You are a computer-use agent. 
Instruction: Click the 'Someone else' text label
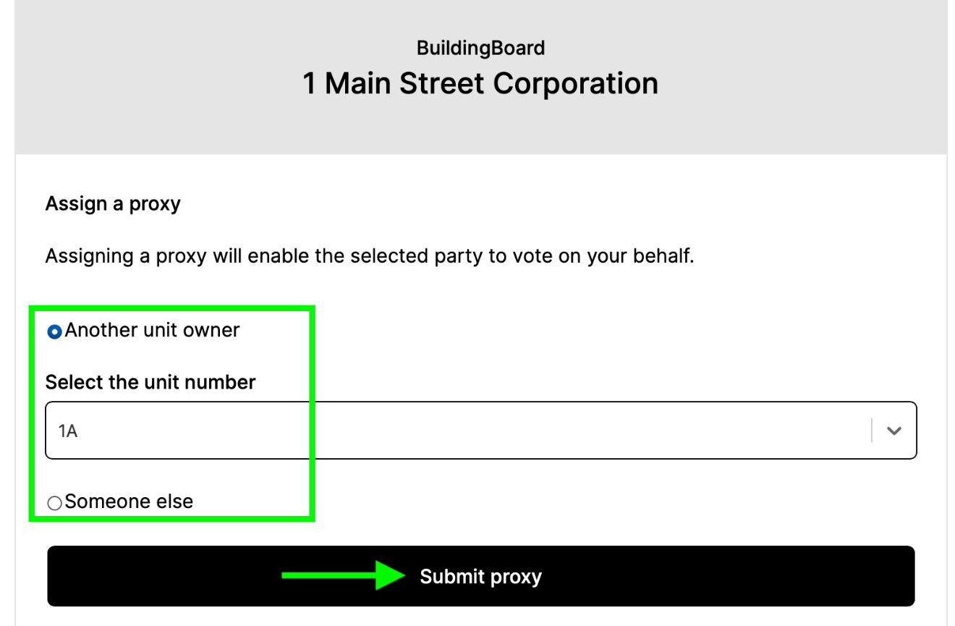(129, 501)
